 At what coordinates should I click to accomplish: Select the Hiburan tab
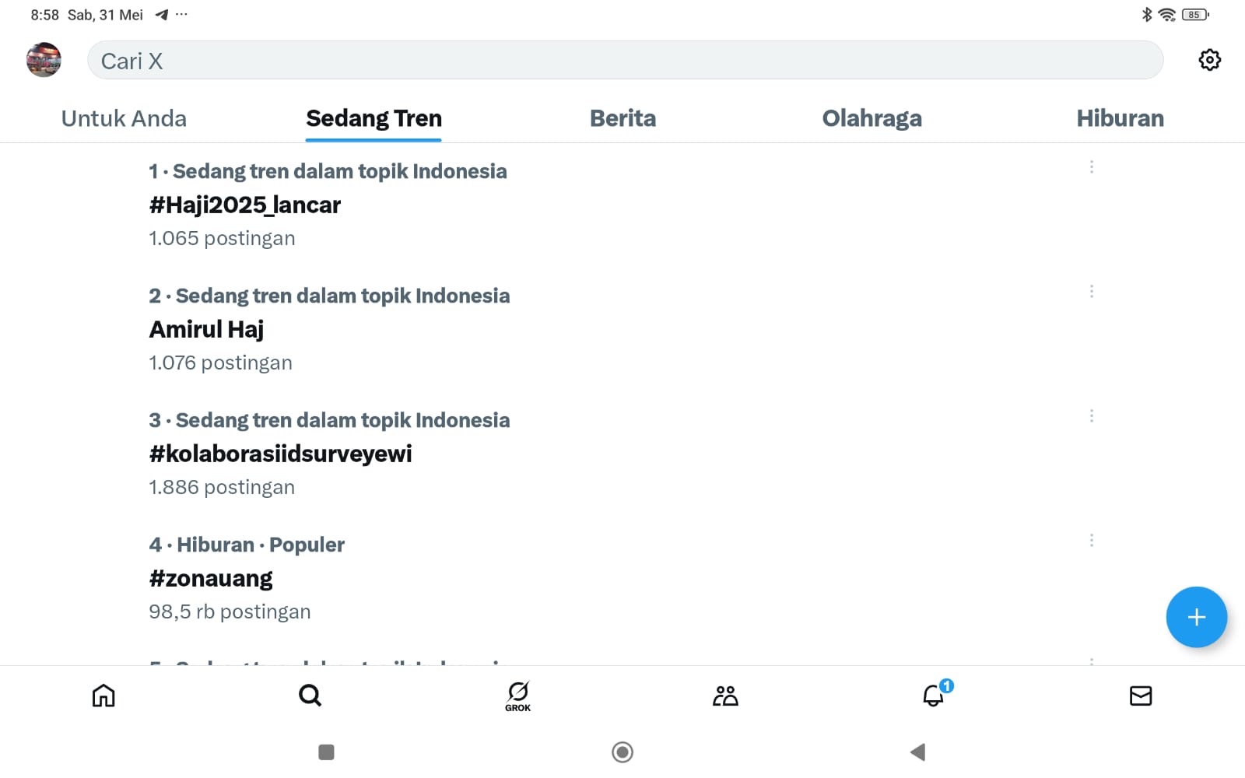click(1120, 118)
